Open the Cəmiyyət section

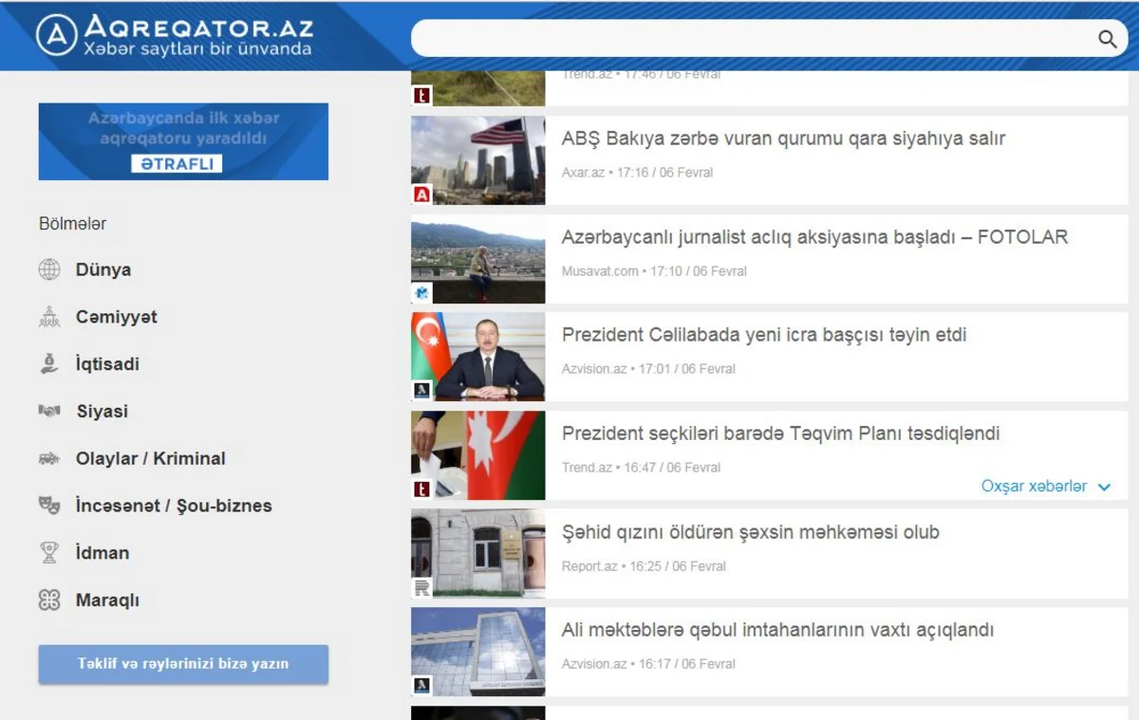coord(117,317)
